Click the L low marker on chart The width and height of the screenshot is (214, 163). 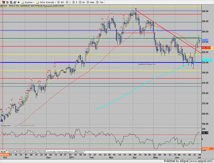point(193,68)
